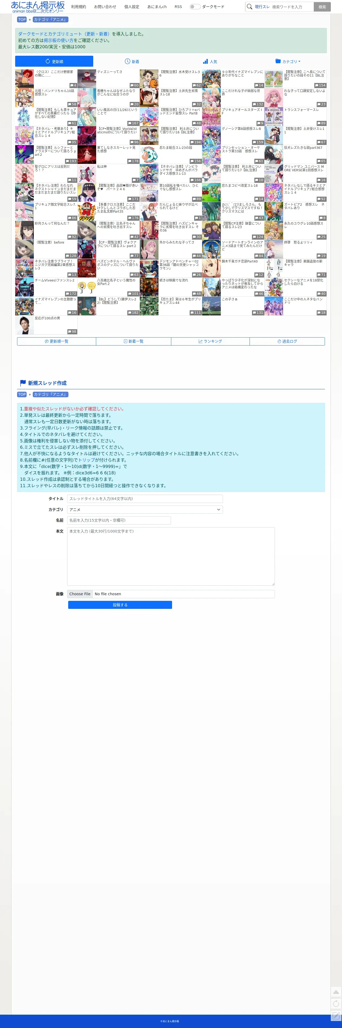Open thumbnail of 忍たま総合スレ23の段
The image size is (342, 1028).
[x=149, y=154]
